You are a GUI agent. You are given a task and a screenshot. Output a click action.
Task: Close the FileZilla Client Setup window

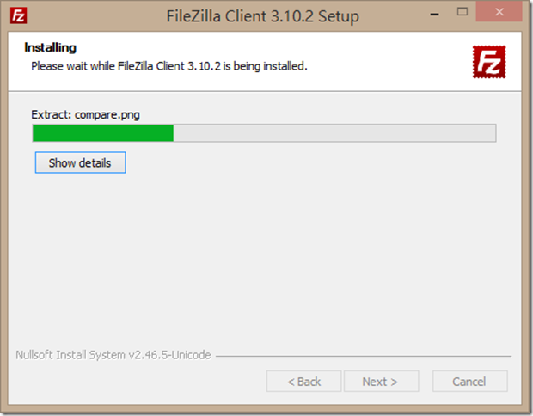[499, 12]
